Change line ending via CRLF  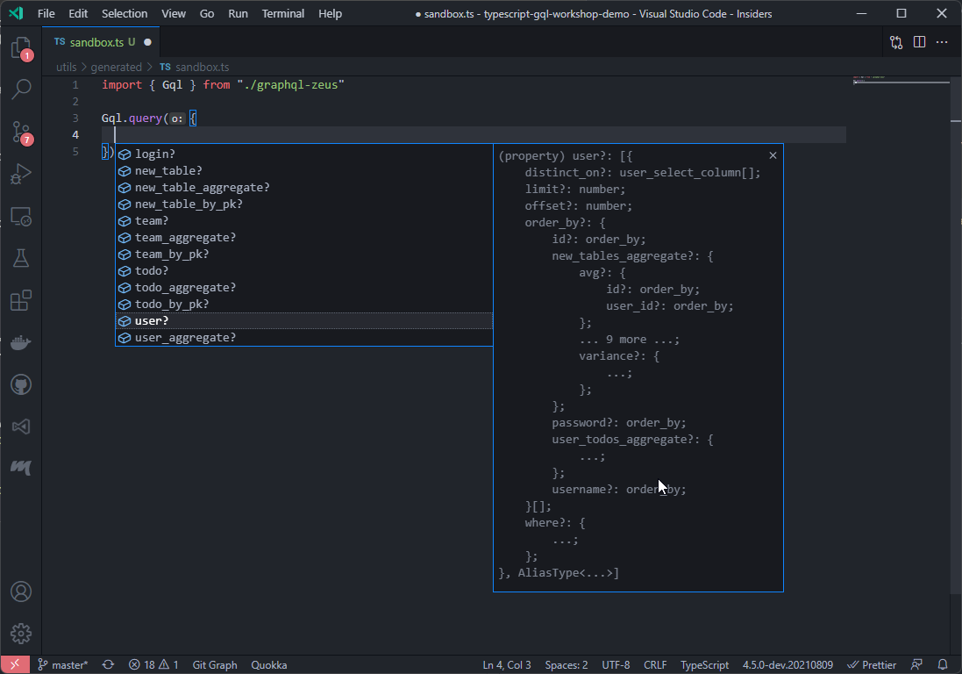pos(655,665)
